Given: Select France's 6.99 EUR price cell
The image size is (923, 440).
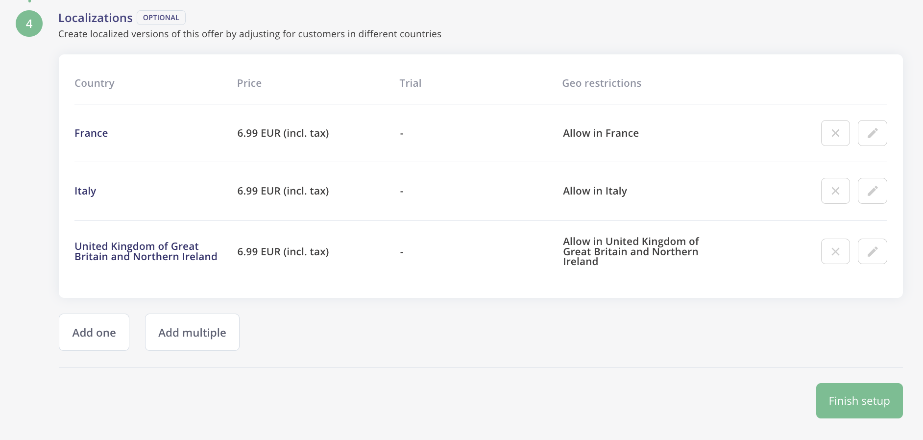Looking at the screenshot, I should [x=283, y=133].
